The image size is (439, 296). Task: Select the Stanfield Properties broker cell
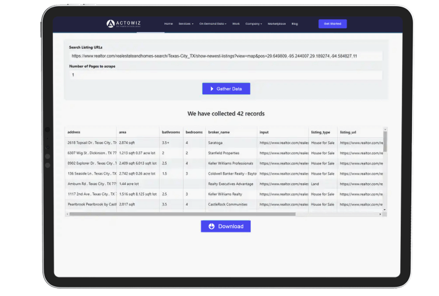coord(232,153)
